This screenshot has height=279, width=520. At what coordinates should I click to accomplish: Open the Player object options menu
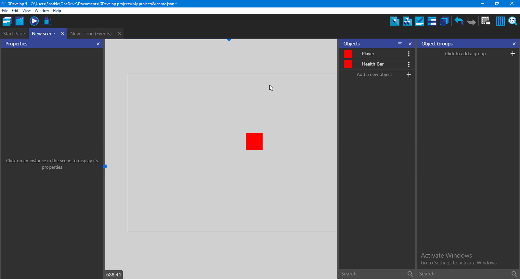pos(409,54)
